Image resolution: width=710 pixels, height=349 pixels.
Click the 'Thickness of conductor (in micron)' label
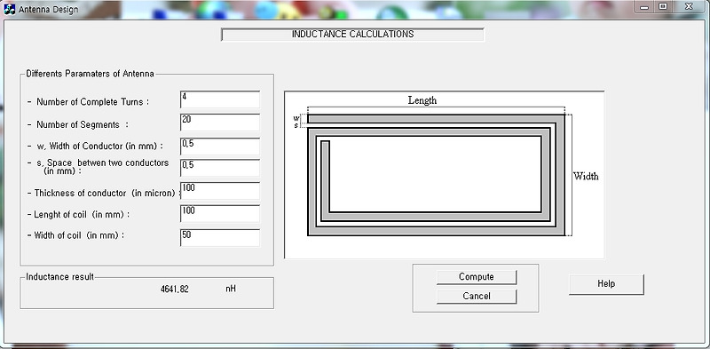point(105,193)
